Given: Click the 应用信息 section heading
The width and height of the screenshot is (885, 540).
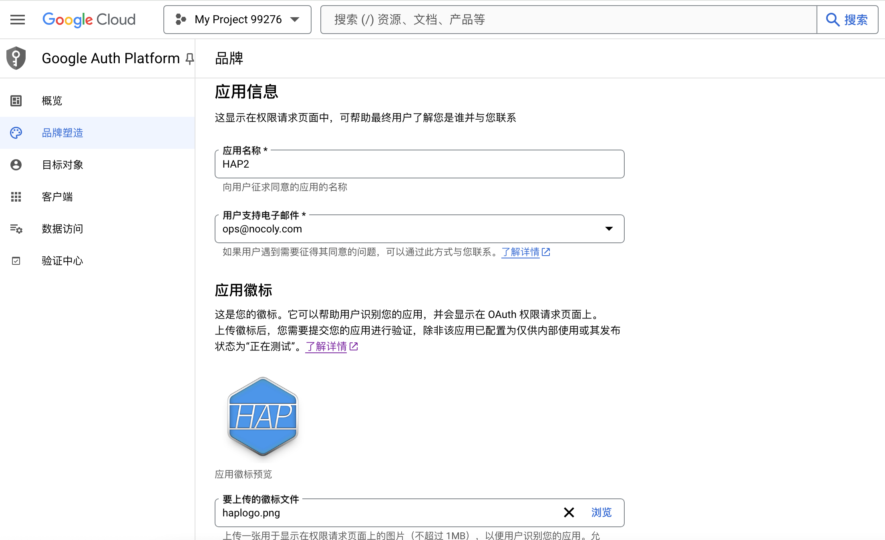Looking at the screenshot, I should coord(246,92).
